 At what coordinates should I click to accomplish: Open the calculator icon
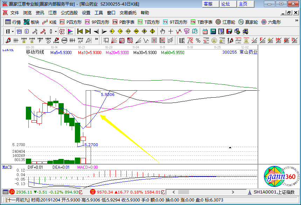point(213,31)
